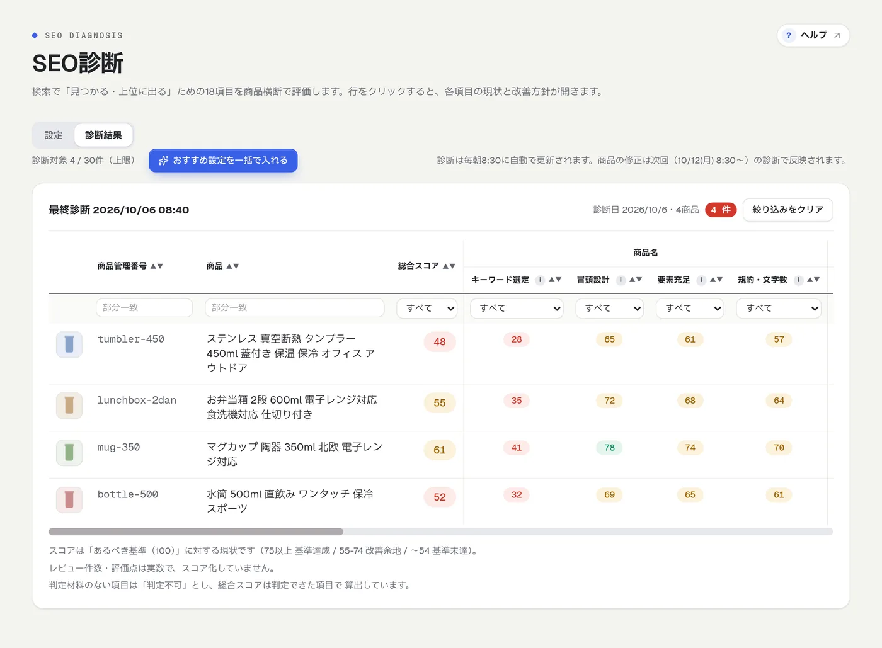Click keyword score 32 for bottle-500

[517, 495]
